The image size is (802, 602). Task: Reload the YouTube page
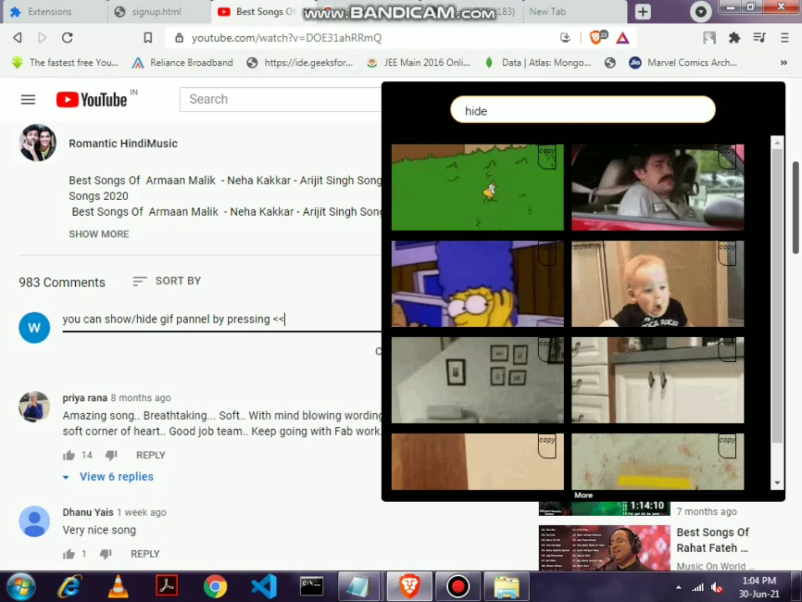click(x=67, y=37)
